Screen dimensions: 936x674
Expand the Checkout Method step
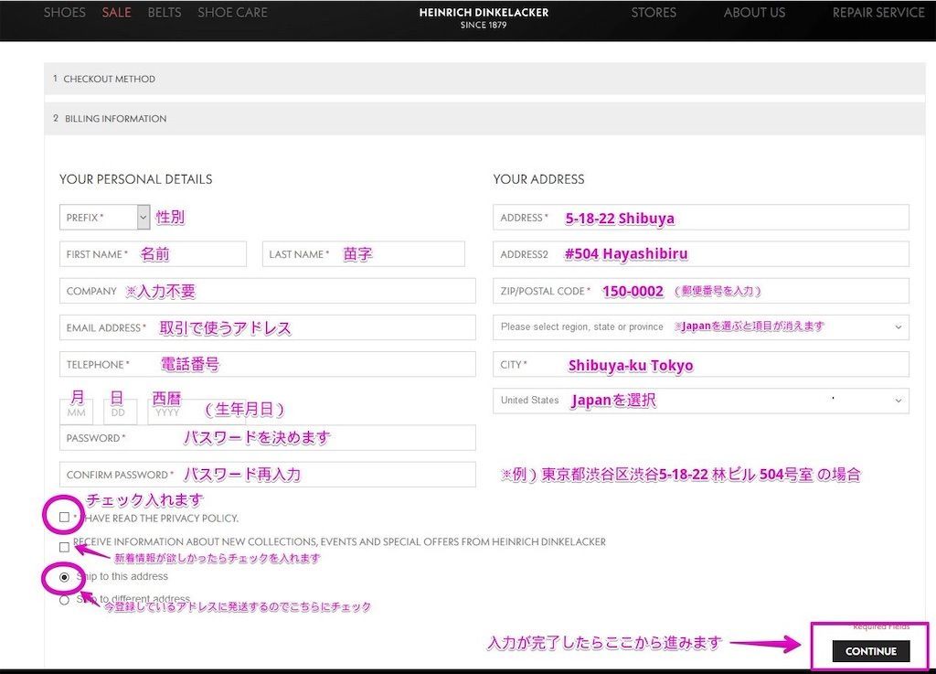coord(484,79)
